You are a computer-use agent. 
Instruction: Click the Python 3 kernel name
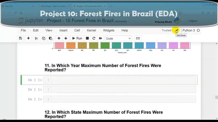(x=189, y=30)
